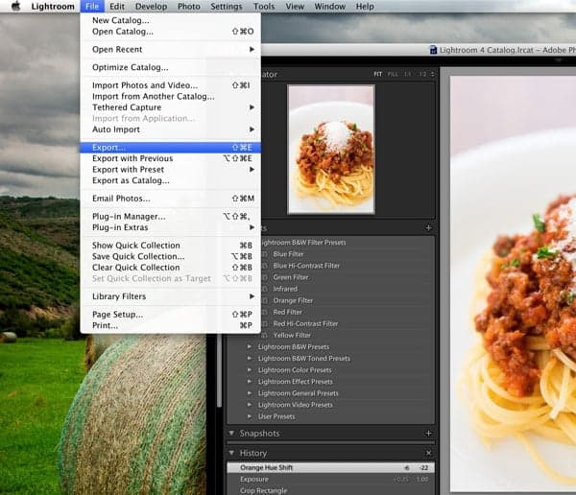The height and width of the screenshot is (495, 576).
Task: Select Export as Catalog…
Action: (171, 180)
